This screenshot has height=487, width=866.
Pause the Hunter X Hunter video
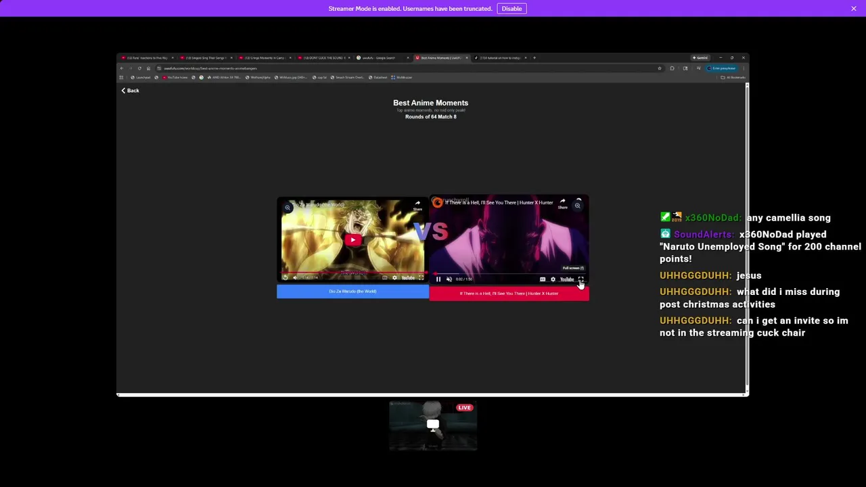pos(438,279)
